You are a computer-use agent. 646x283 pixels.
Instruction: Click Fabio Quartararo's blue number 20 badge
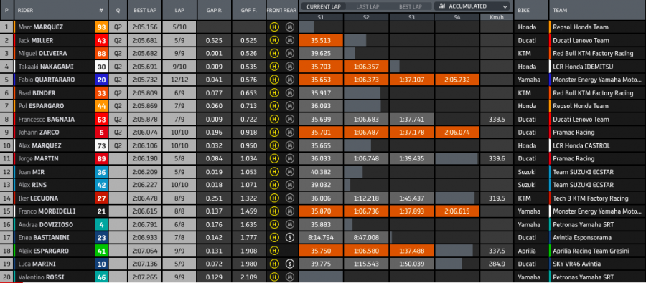101,80
